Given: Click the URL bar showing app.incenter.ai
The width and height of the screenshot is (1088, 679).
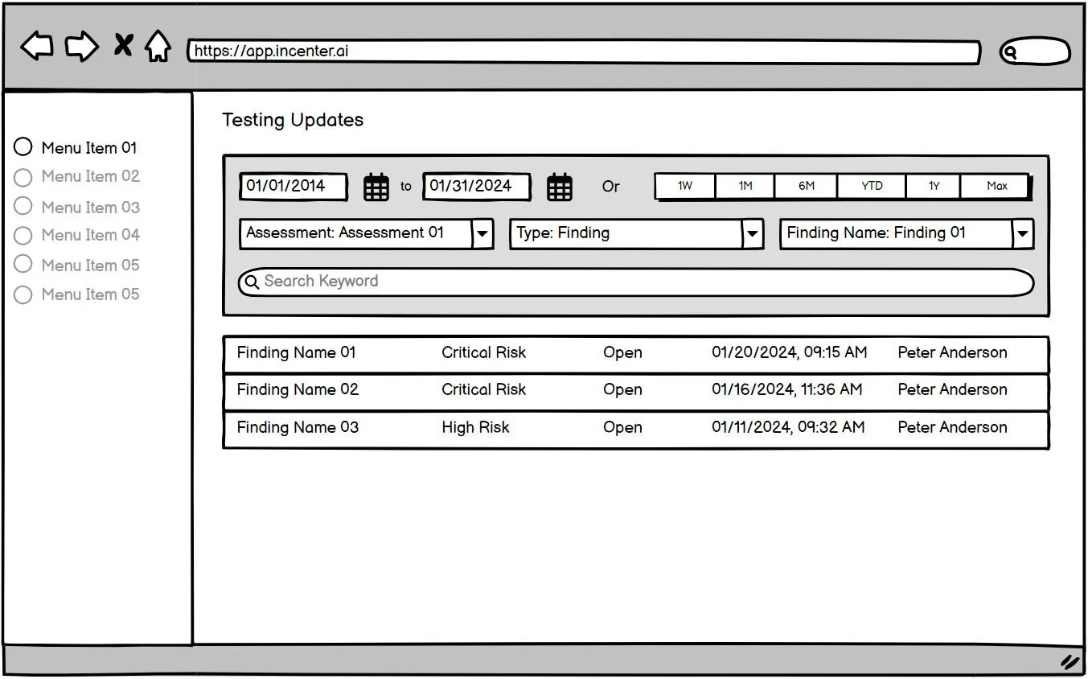Looking at the screenshot, I should click(584, 52).
